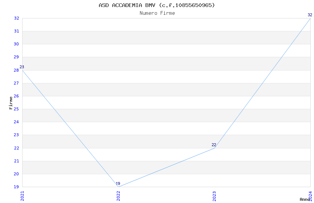Image resolution: width=314 pixels, height=203 pixels.
Task: Select the 2023 year label
Action: click(x=214, y=196)
